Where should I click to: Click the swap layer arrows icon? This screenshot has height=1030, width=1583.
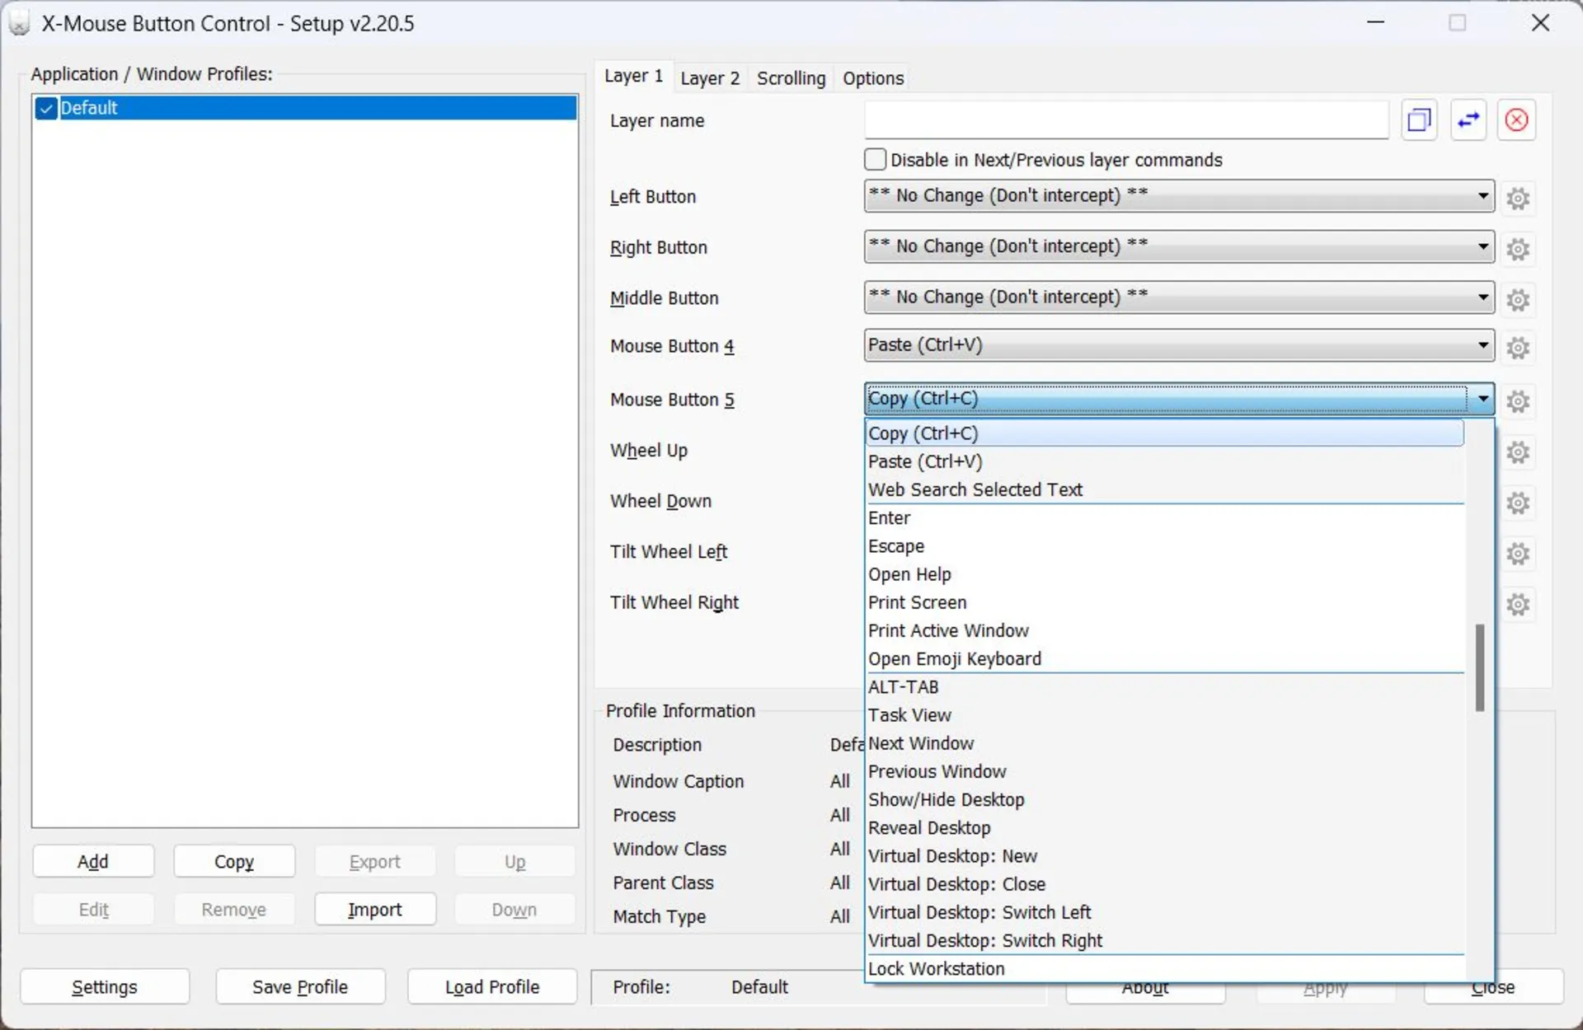[x=1468, y=120]
